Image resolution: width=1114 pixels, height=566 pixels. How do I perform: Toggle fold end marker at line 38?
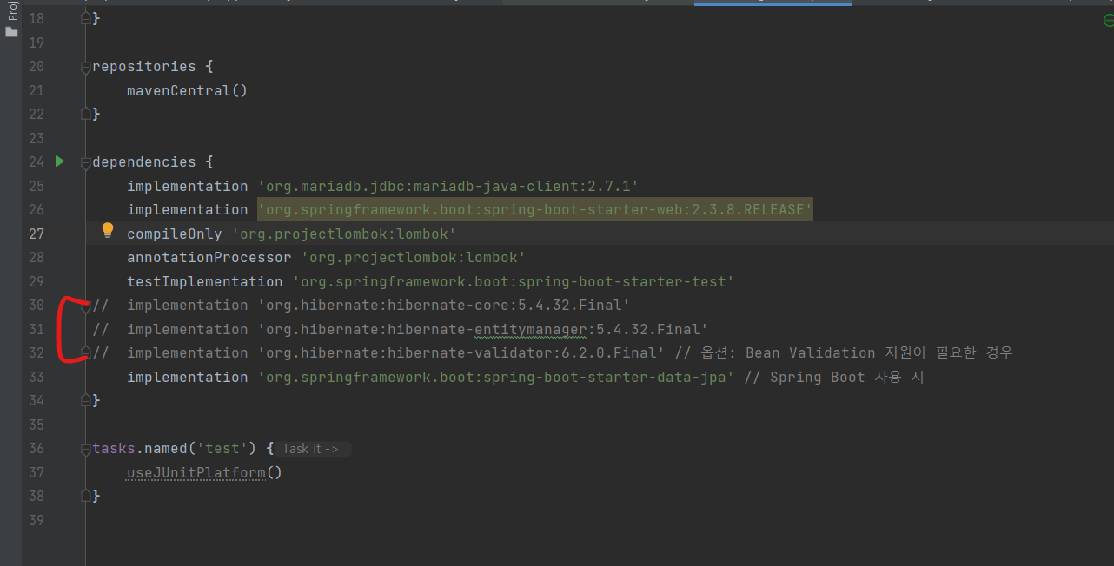tap(85, 497)
